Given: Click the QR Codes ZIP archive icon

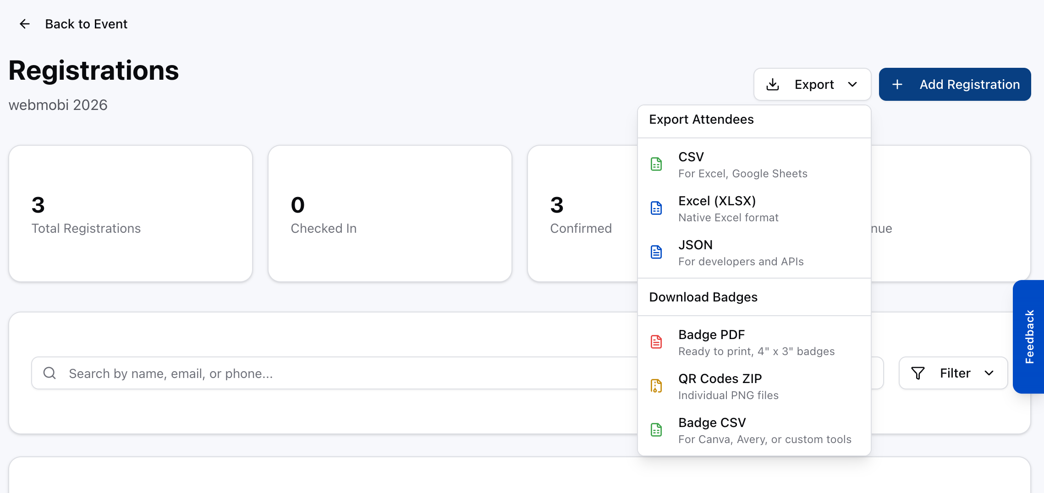Looking at the screenshot, I should coord(656,386).
